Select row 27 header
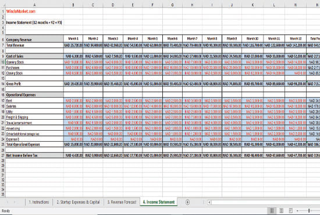Screen dimensions: 320x215 3,155
